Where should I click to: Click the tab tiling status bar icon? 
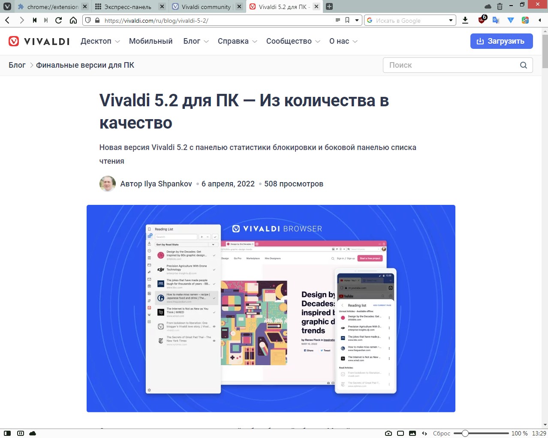pyautogui.click(x=21, y=433)
